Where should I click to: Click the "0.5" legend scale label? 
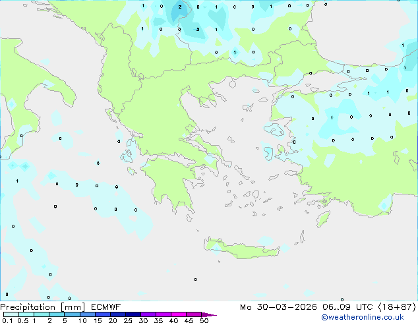coord(23,320)
